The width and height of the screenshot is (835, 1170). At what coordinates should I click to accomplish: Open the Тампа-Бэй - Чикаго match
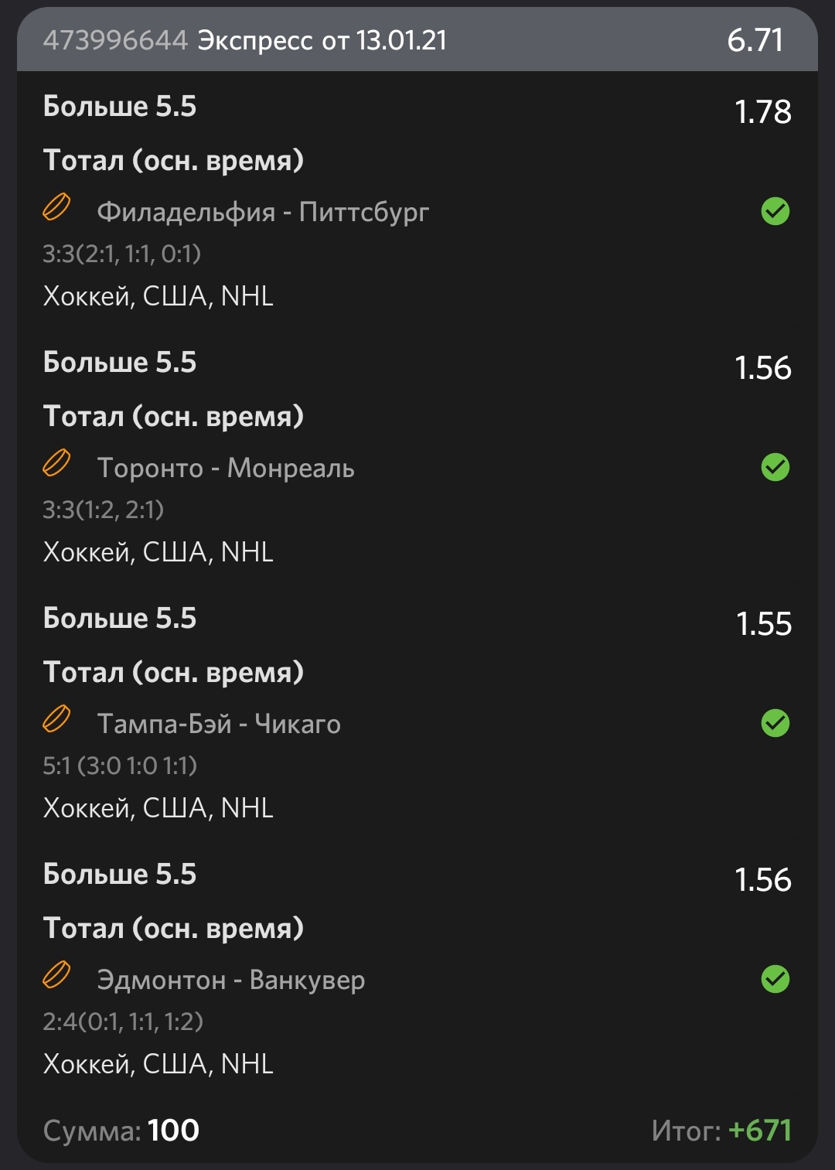219,724
